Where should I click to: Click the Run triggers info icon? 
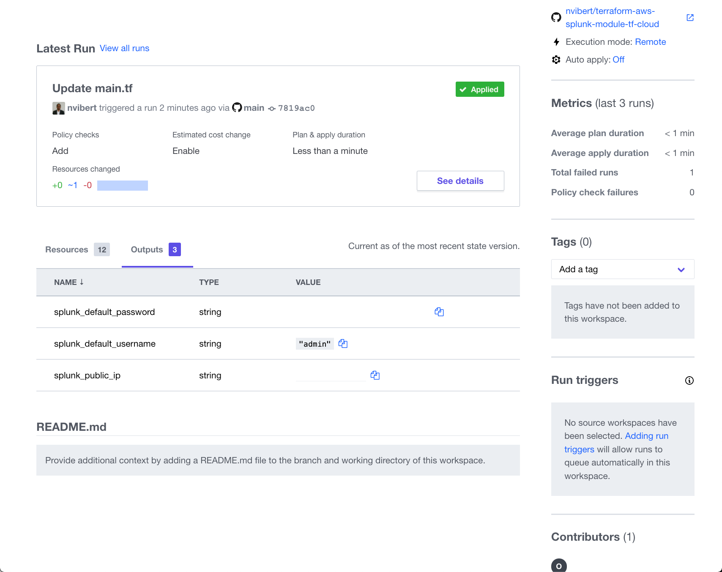point(689,380)
